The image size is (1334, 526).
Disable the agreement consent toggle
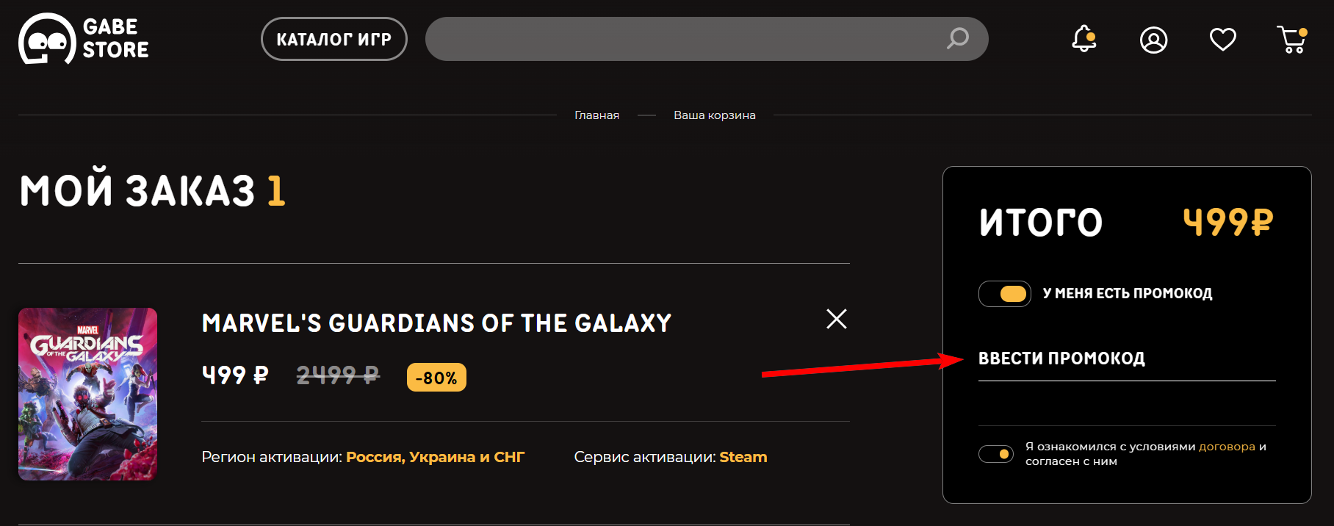pos(996,454)
